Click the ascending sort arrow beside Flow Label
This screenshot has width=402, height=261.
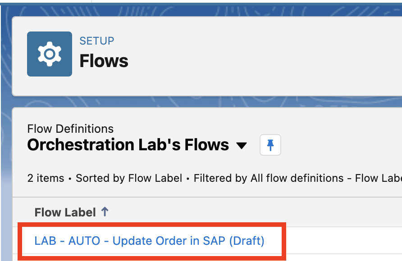click(105, 212)
